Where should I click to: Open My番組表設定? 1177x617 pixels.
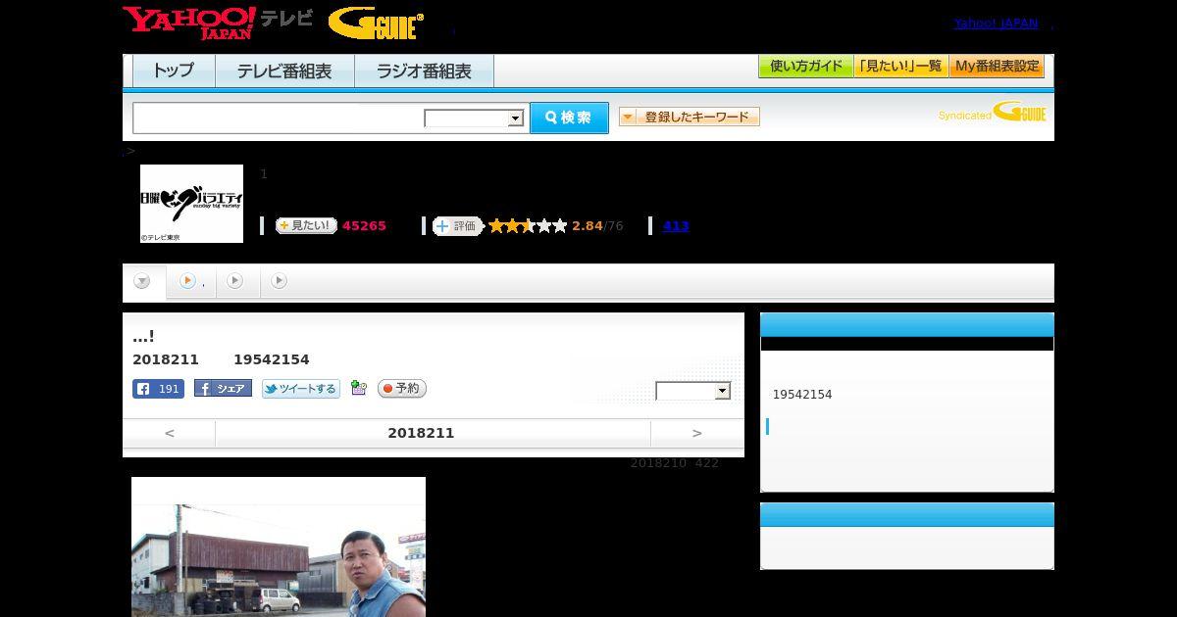click(997, 67)
